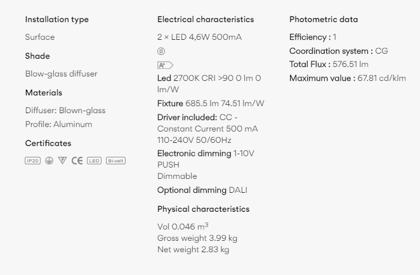Click the Optional dimming DALI text
420x275 pixels.
pos(202,190)
